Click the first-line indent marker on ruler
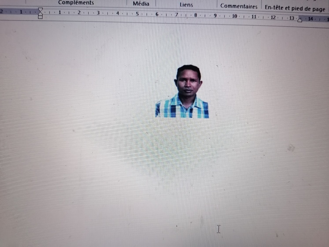The height and width of the screenshot is (247, 329). click(x=41, y=9)
